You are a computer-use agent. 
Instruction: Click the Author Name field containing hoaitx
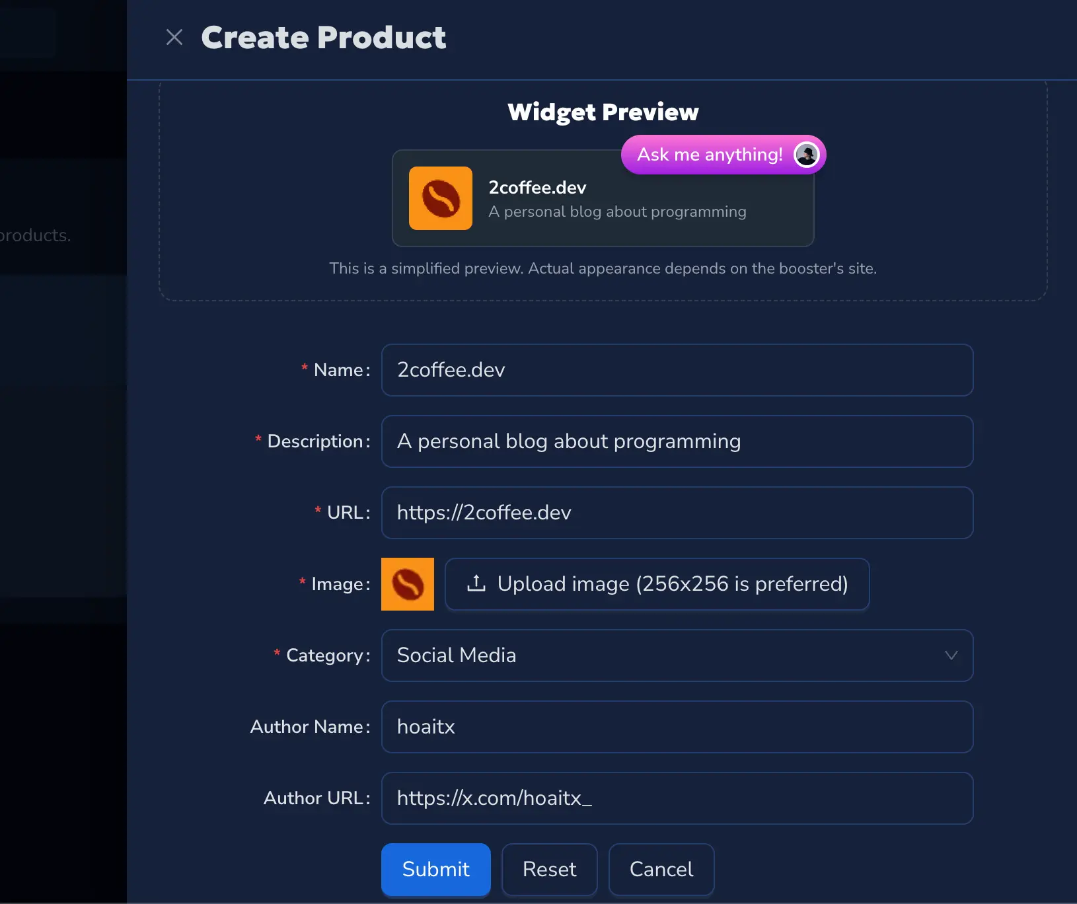(677, 727)
